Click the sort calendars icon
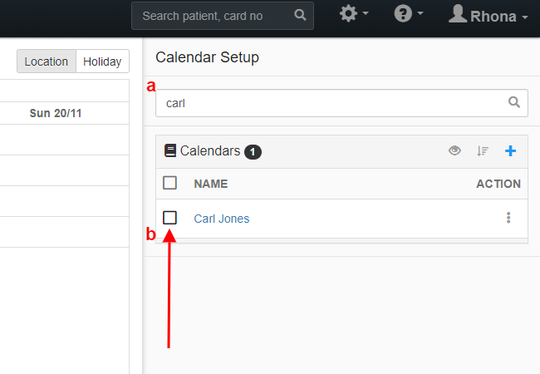This screenshot has height=374, width=540. pyautogui.click(x=483, y=150)
